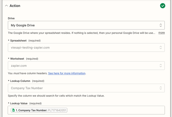Viewport: 172px width, 117px height.
Task: Click up-down arrows in Worksheet field
Action: (x=161, y=66)
